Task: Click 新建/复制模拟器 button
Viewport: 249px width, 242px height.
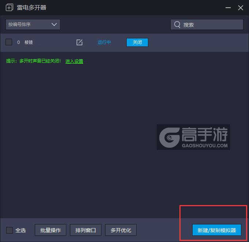Action: 217,230
